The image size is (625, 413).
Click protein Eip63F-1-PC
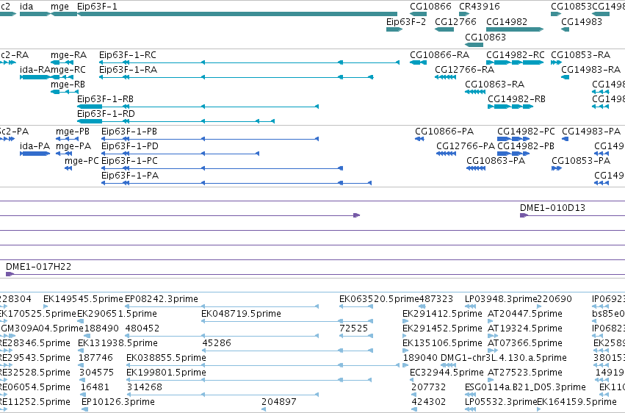(222, 168)
